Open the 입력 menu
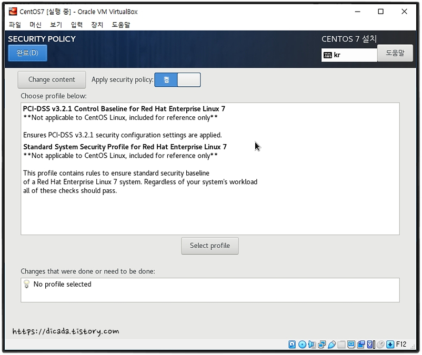 click(77, 25)
